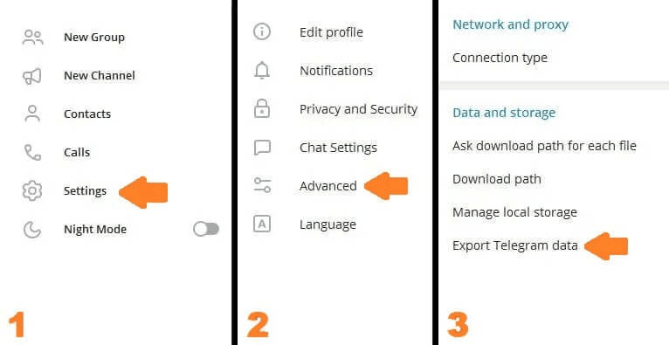Click Ask download path for each file

pyautogui.click(x=544, y=146)
